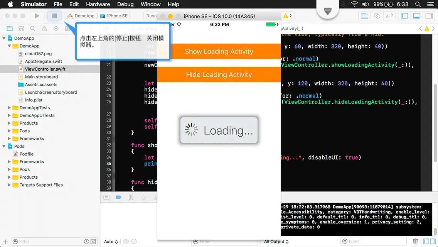Tap Show Loading Activity button
The width and height of the screenshot is (438, 247).
pyautogui.click(x=219, y=51)
